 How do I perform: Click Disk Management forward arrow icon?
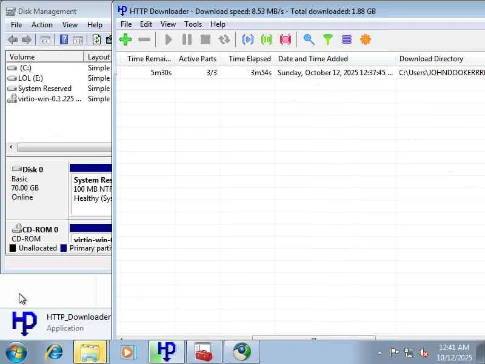tap(26, 39)
